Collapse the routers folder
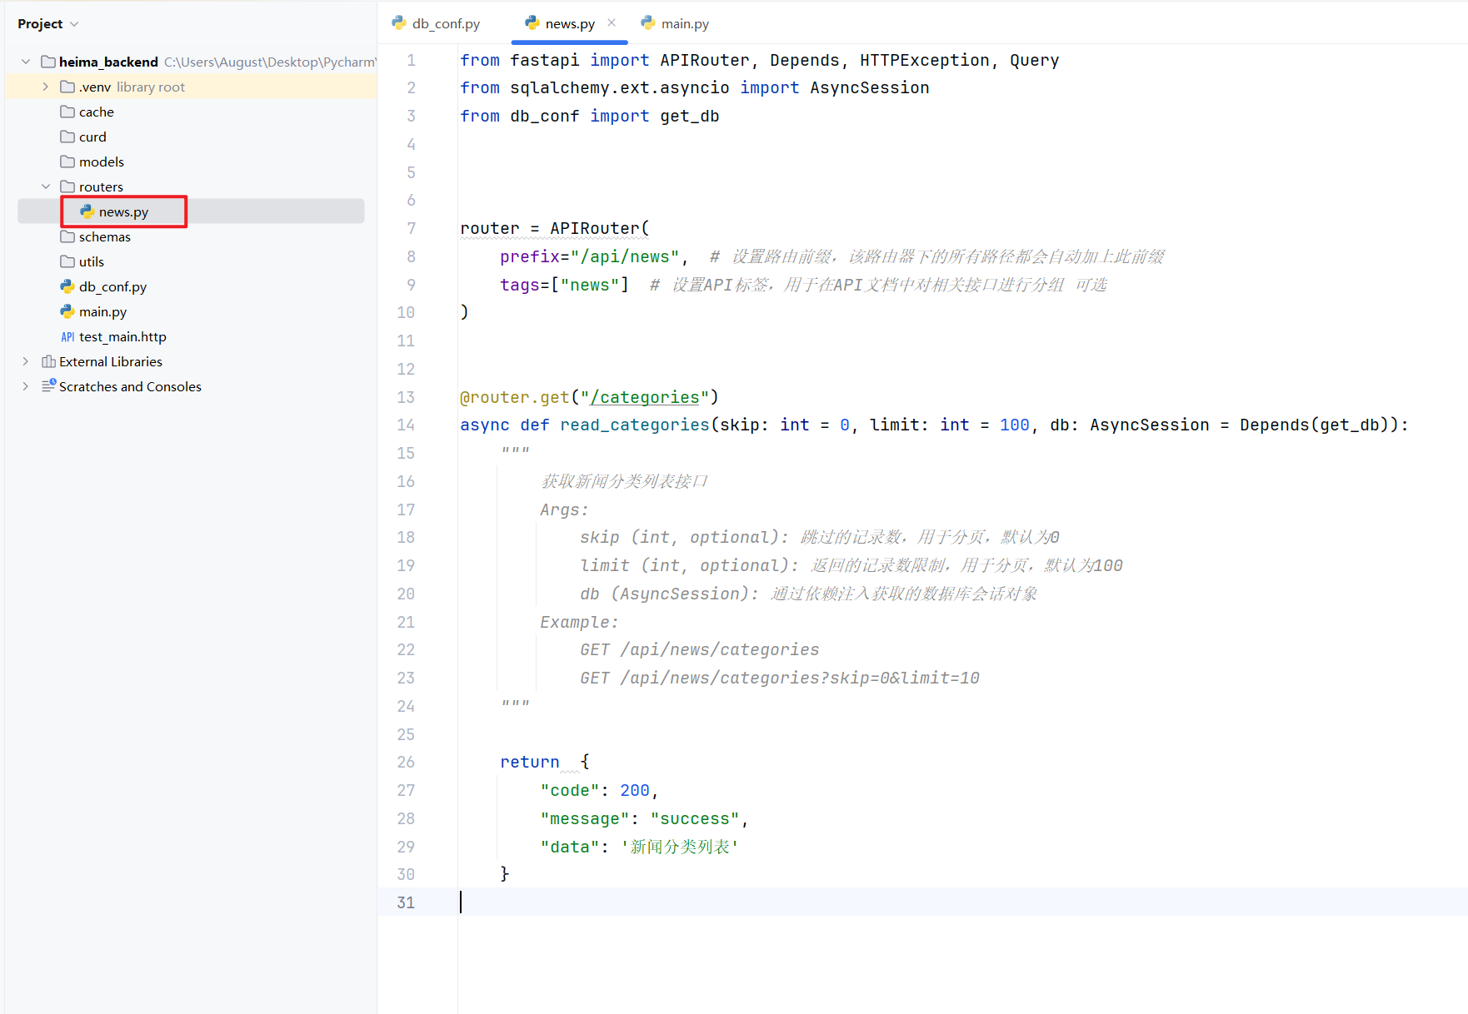 pyautogui.click(x=46, y=186)
